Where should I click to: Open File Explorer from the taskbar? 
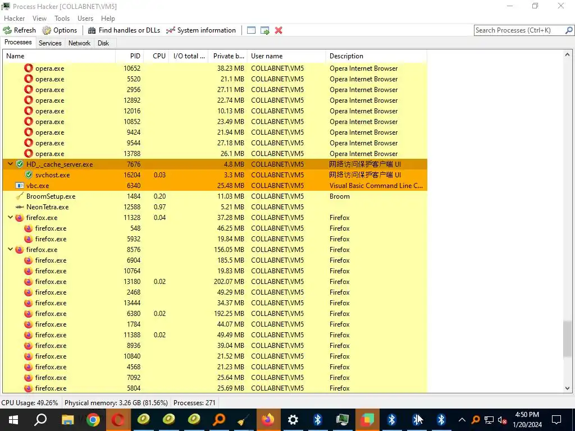click(x=67, y=420)
